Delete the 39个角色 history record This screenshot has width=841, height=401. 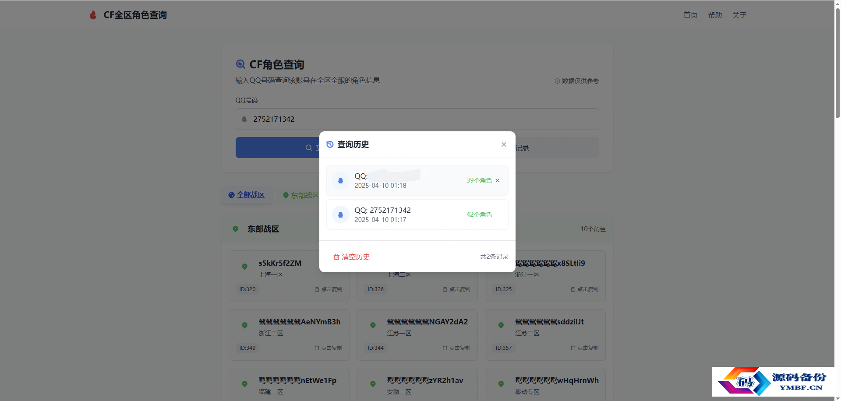tap(497, 180)
